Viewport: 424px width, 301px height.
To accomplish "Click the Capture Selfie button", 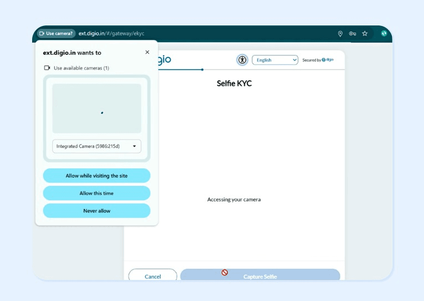I will pos(260,275).
